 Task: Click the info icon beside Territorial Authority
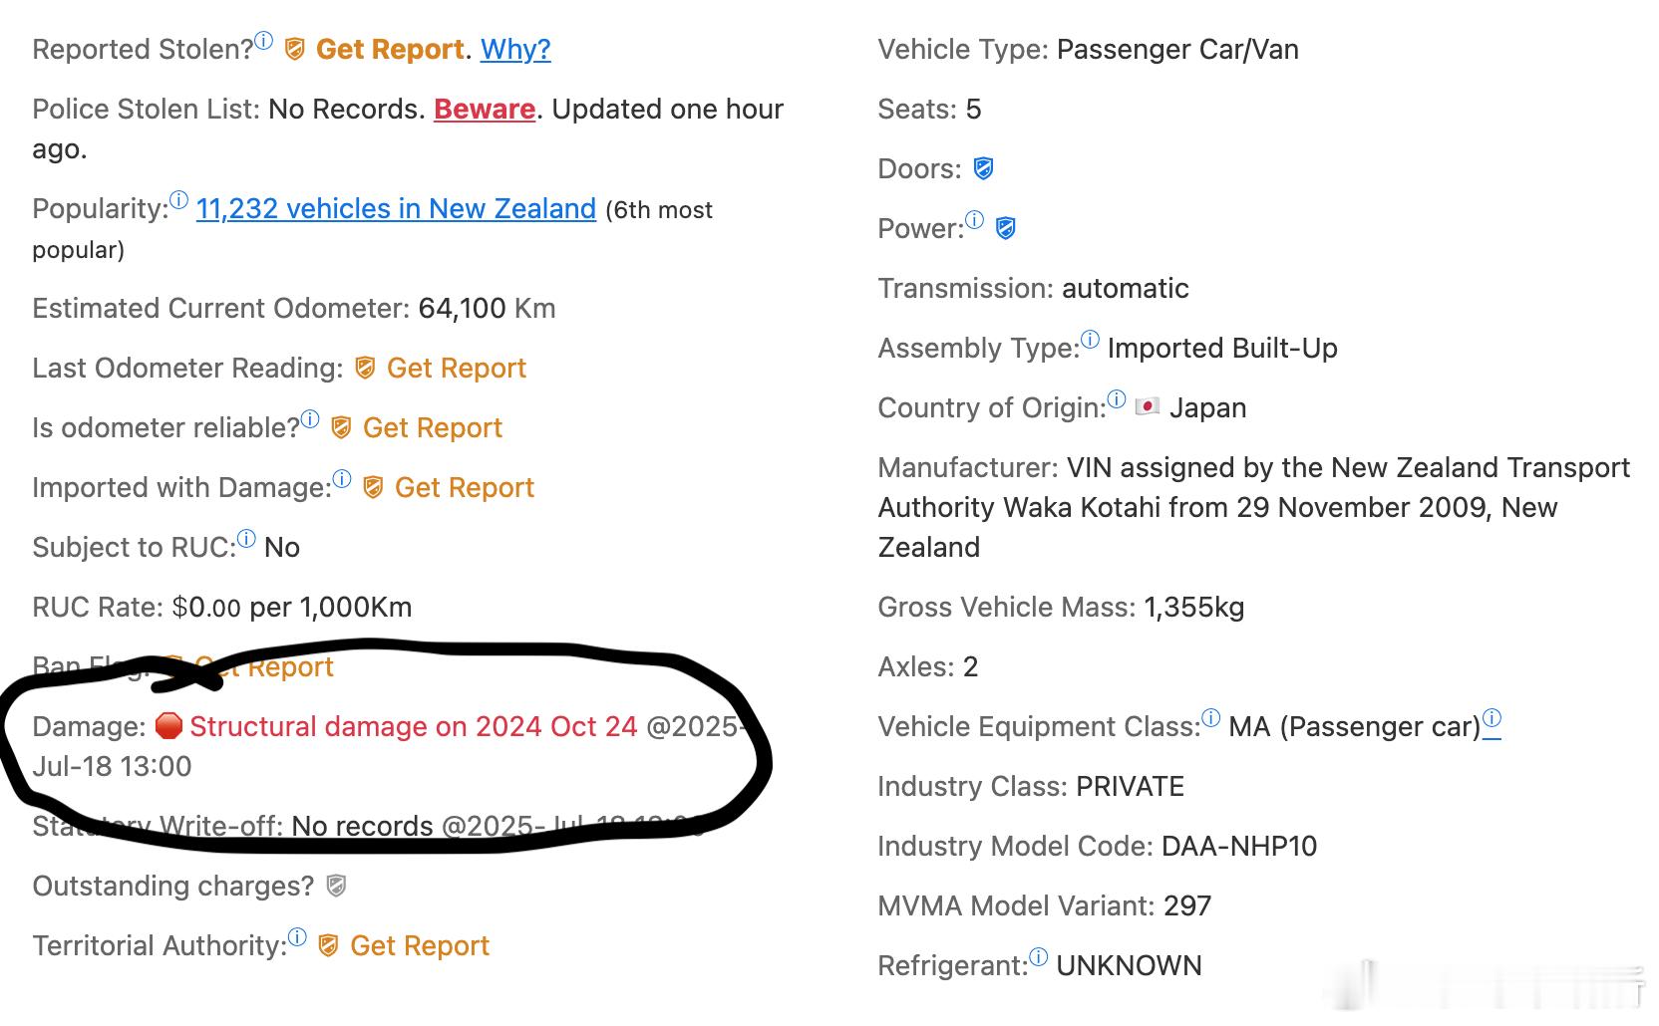click(x=297, y=937)
